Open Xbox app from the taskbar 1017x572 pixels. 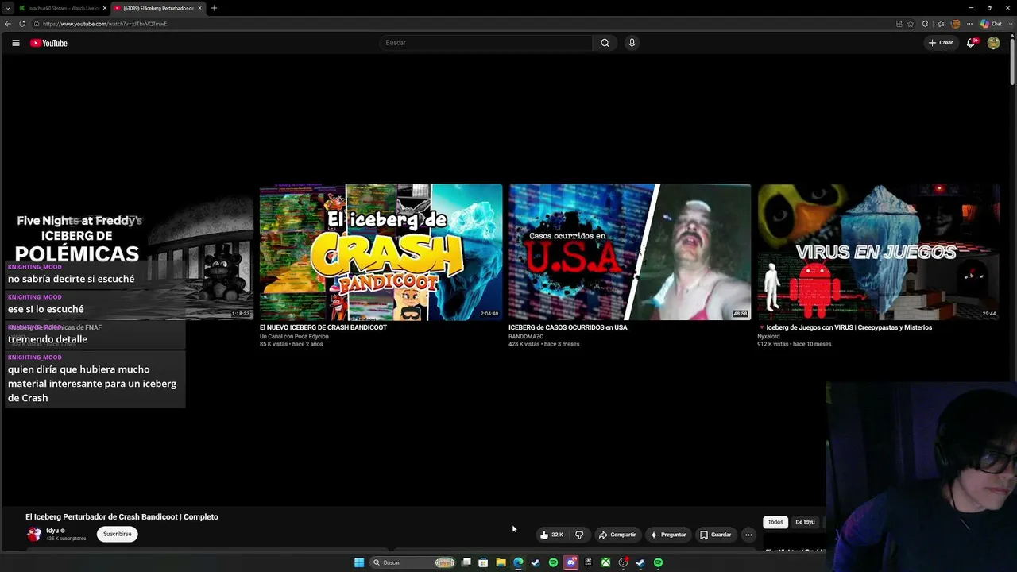pos(605,562)
